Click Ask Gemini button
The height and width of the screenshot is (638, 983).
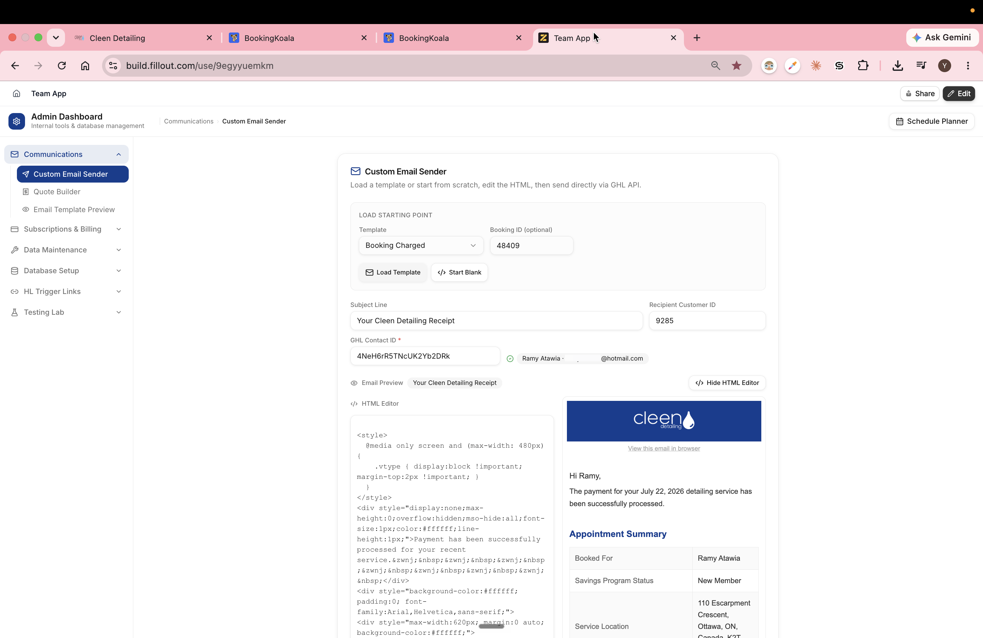pyautogui.click(x=942, y=38)
